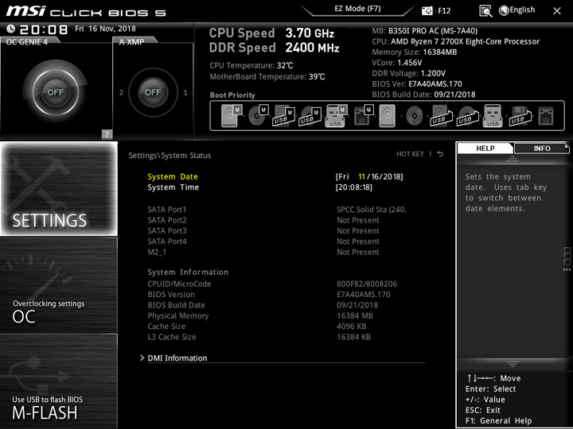The image size is (573, 429).
Task: Click the SPCC Solid Sta drive value
Action: coord(372,210)
